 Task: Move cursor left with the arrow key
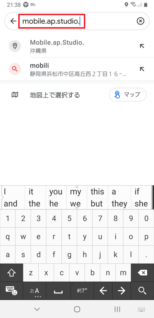(103, 291)
